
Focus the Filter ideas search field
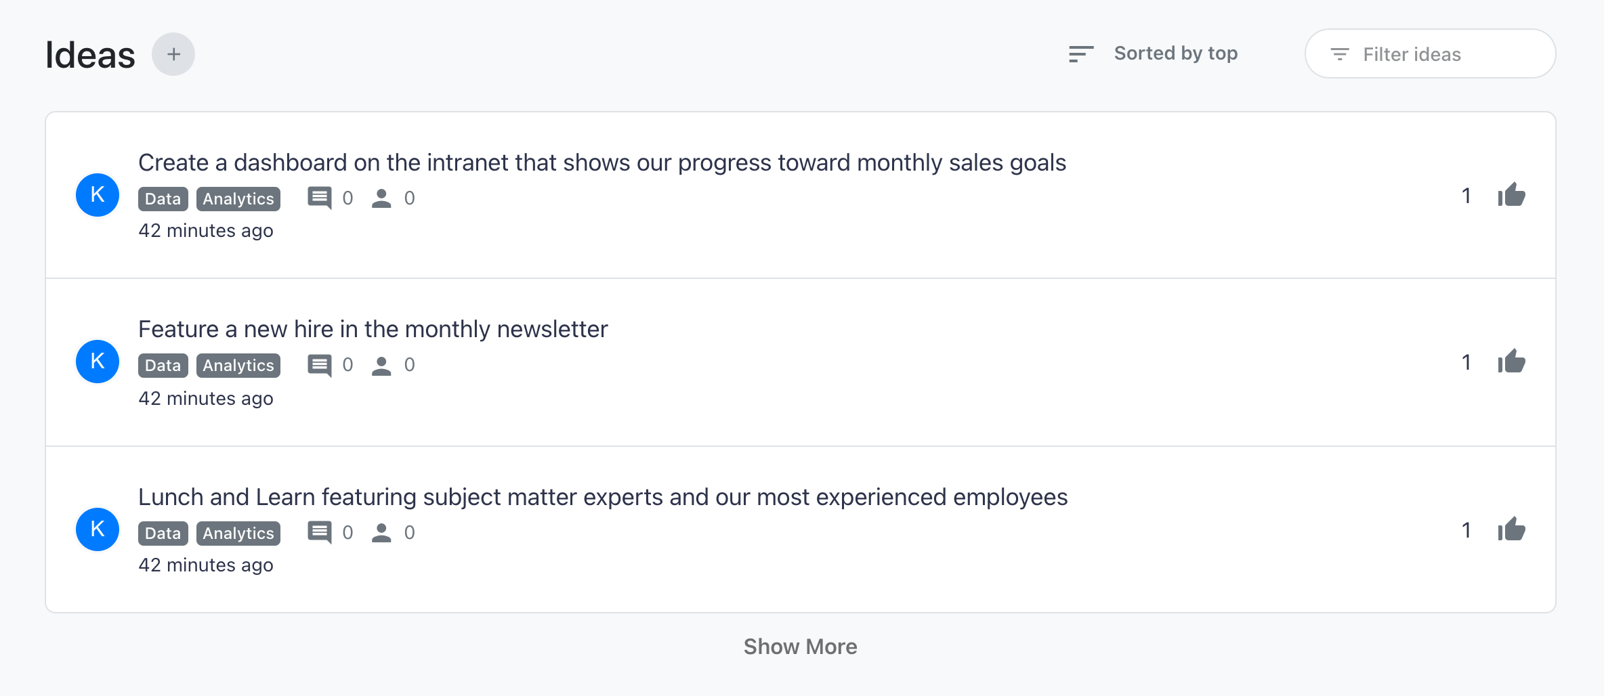1430,53
